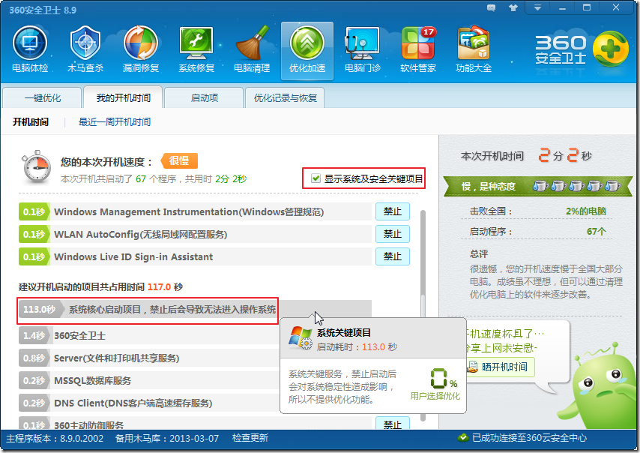
Task: Switch to 优化记录与恢复 tab
Action: tap(285, 98)
